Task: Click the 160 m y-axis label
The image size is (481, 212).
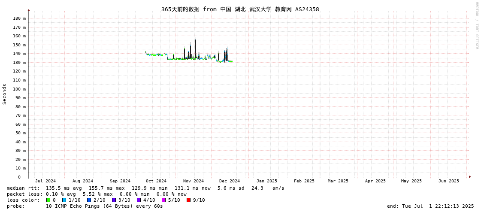Action: pos(19,36)
